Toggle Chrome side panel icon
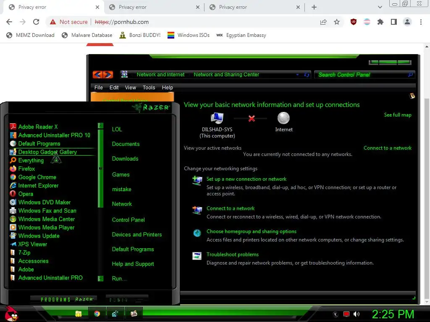The width and height of the screenshot is (430, 322). point(394,22)
